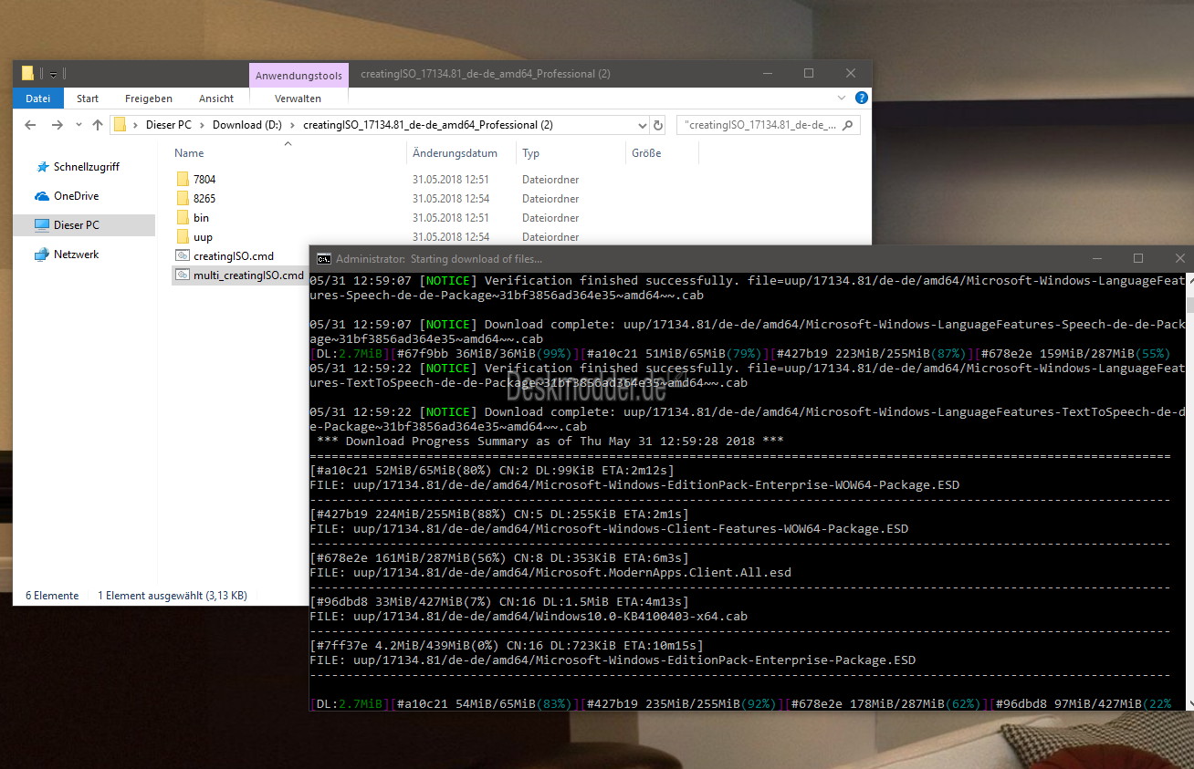Viewport: 1194px width, 769px height.
Task: Click the Schnellzugriff star icon
Action: click(42, 167)
